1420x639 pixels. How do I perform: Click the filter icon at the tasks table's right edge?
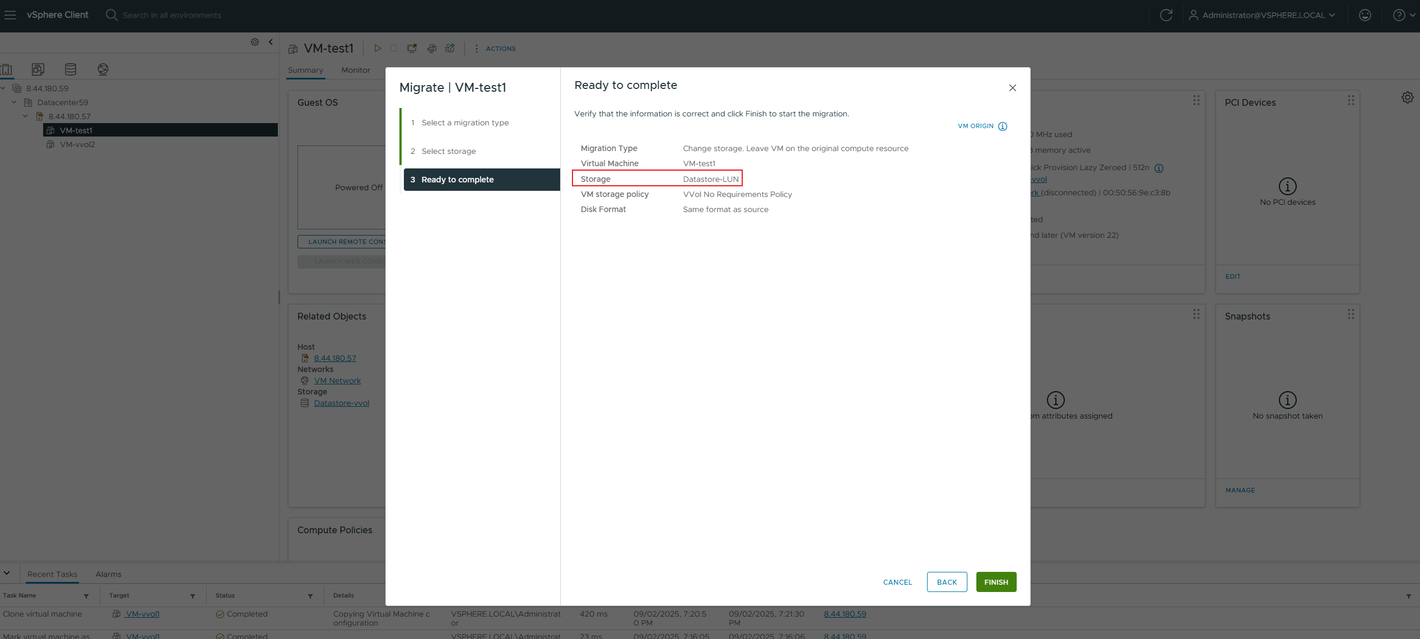[1409, 596]
